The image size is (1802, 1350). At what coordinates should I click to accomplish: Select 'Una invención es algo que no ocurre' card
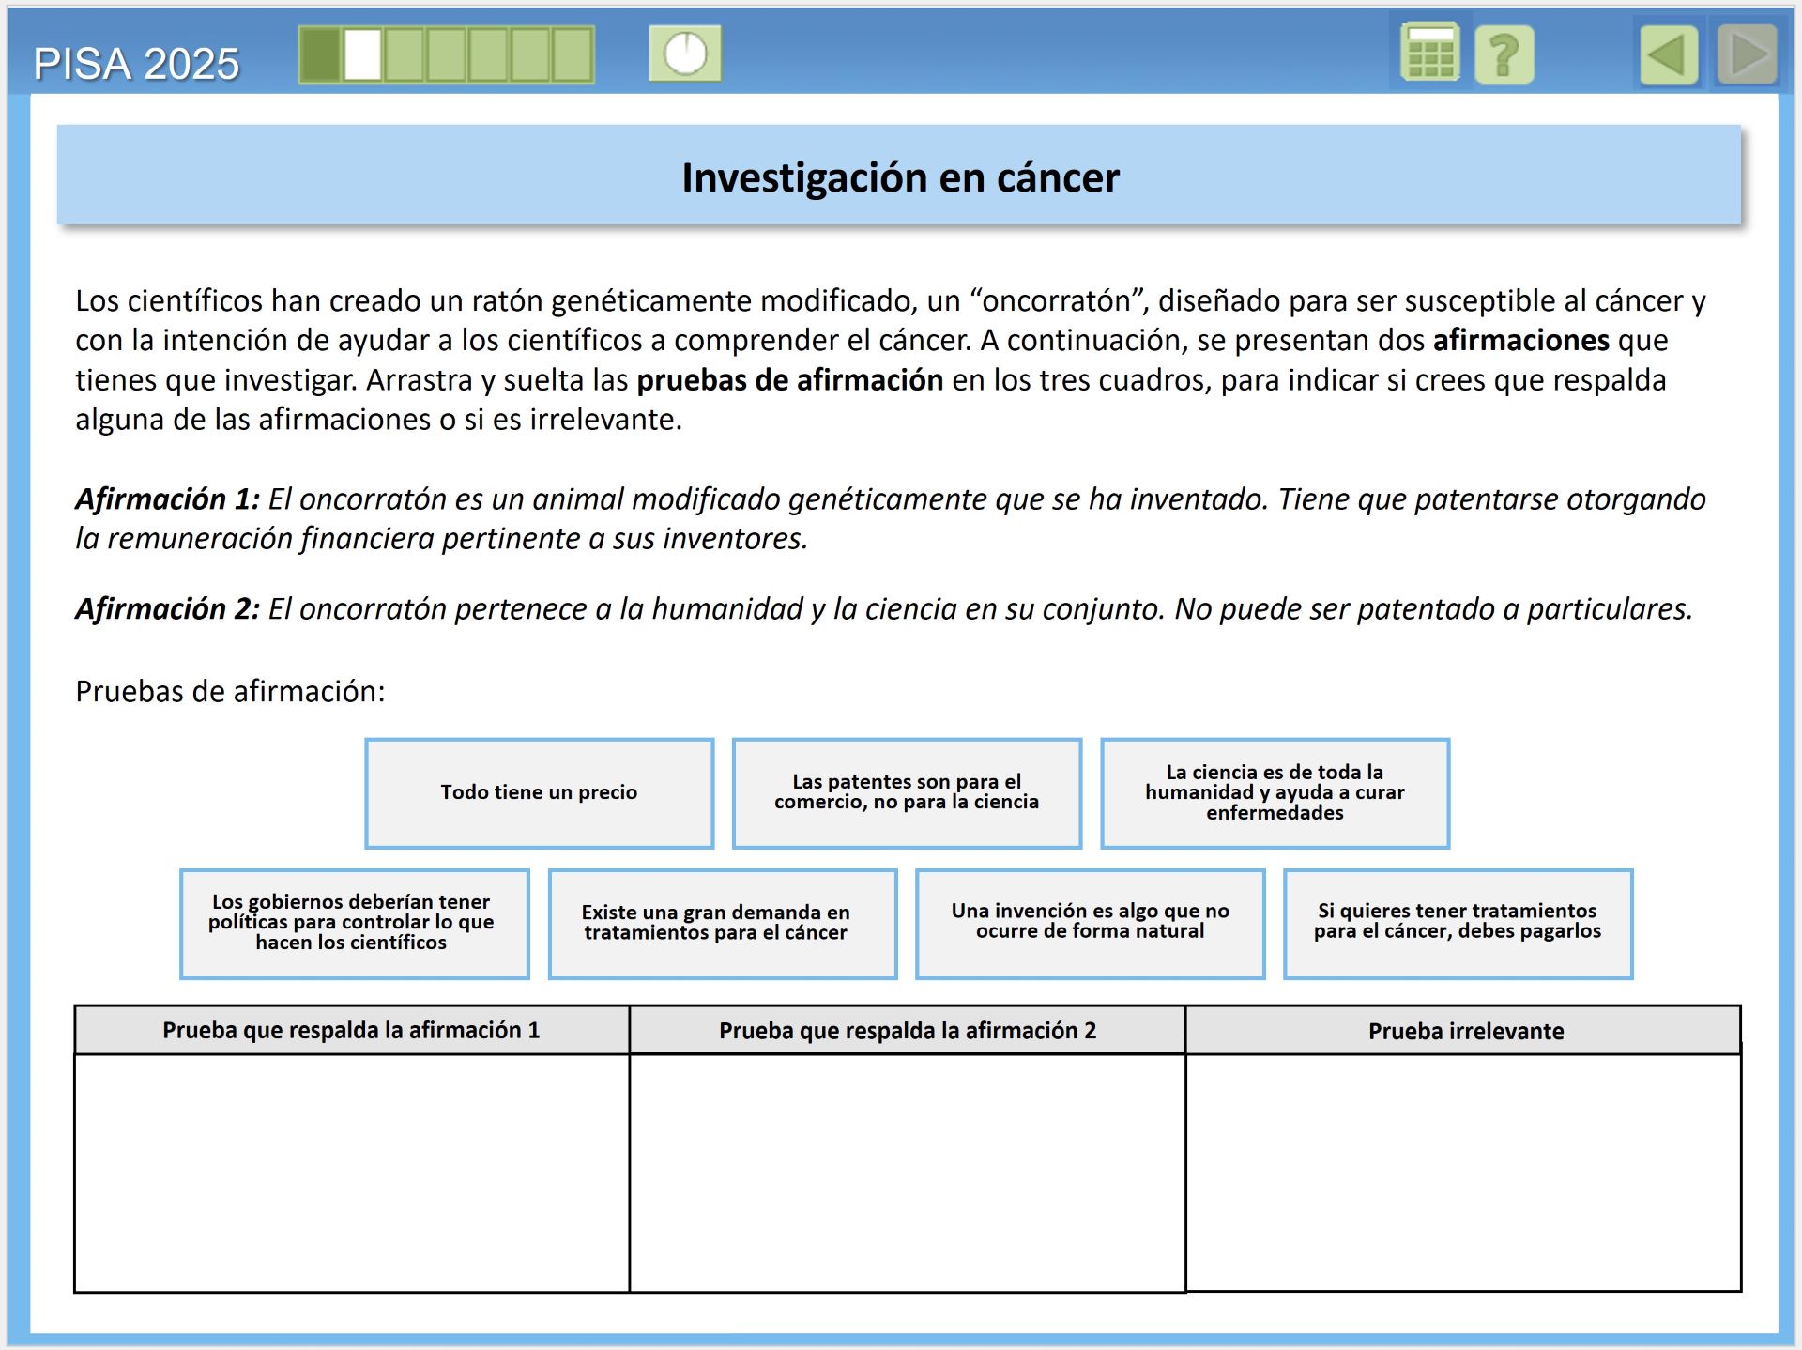pyautogui.click(x=1090, y=924)
